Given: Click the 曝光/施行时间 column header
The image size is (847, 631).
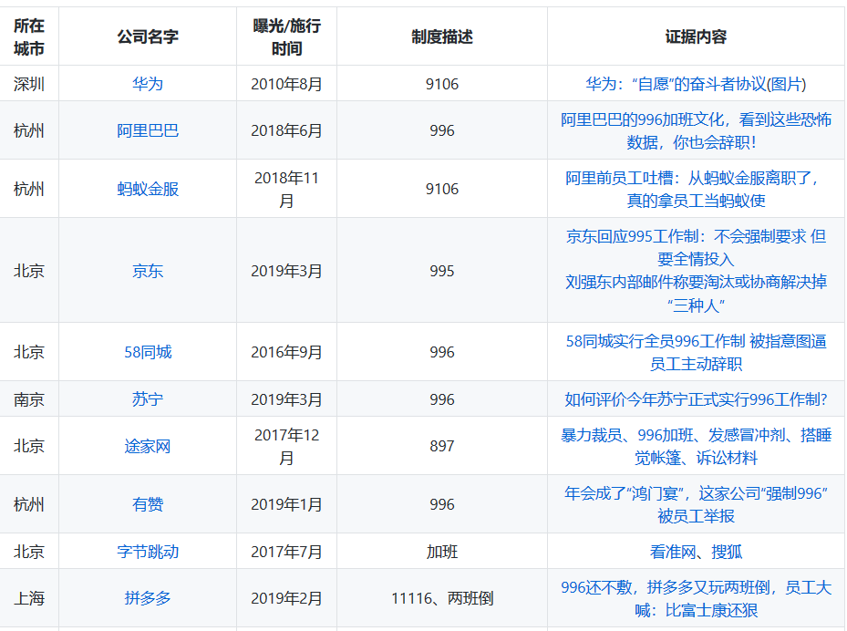Looking at the screenshot, I should pyautogui.click(x=286, y=36).
